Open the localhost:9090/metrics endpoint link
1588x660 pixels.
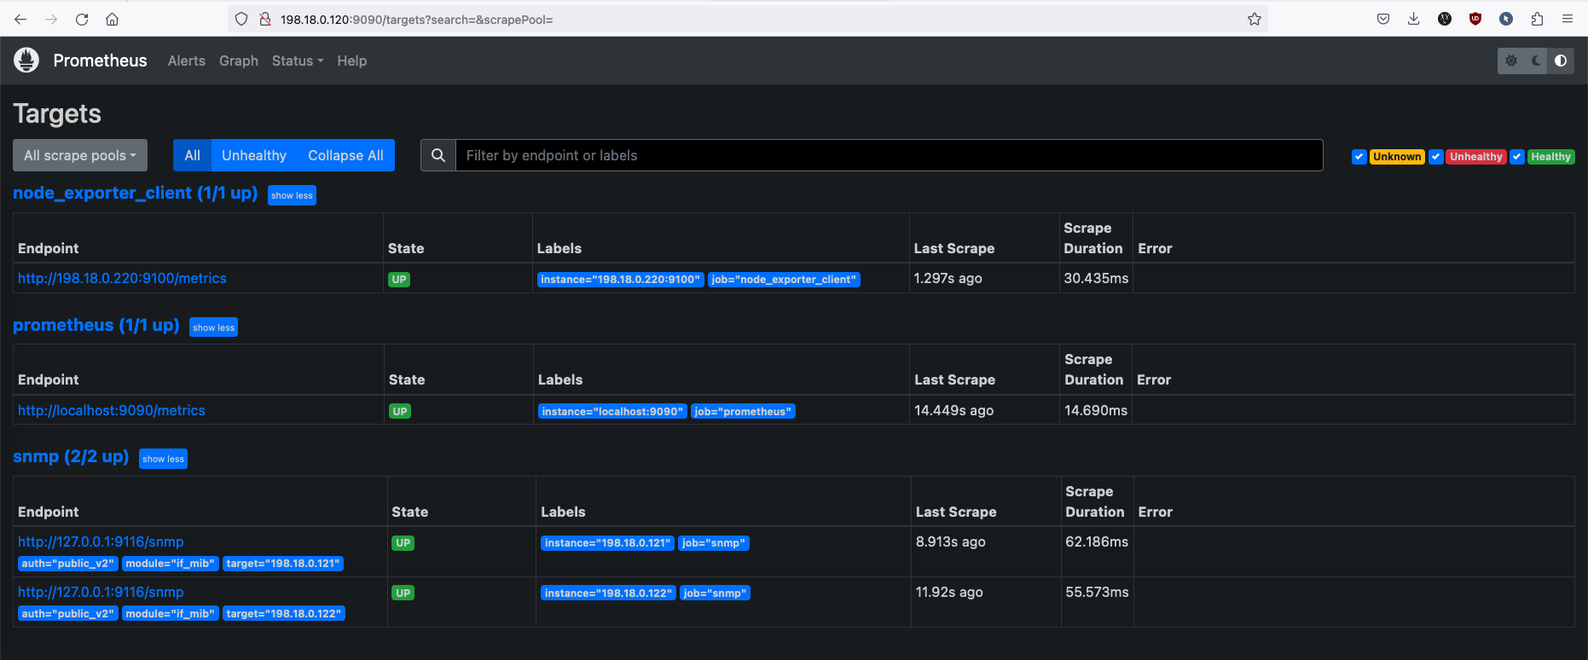(x=112, y=410)
